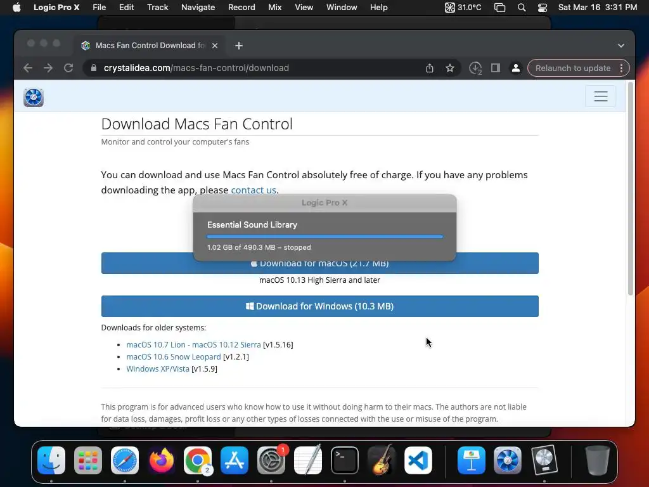Open Terminal from the Dock

coord(344,460)
